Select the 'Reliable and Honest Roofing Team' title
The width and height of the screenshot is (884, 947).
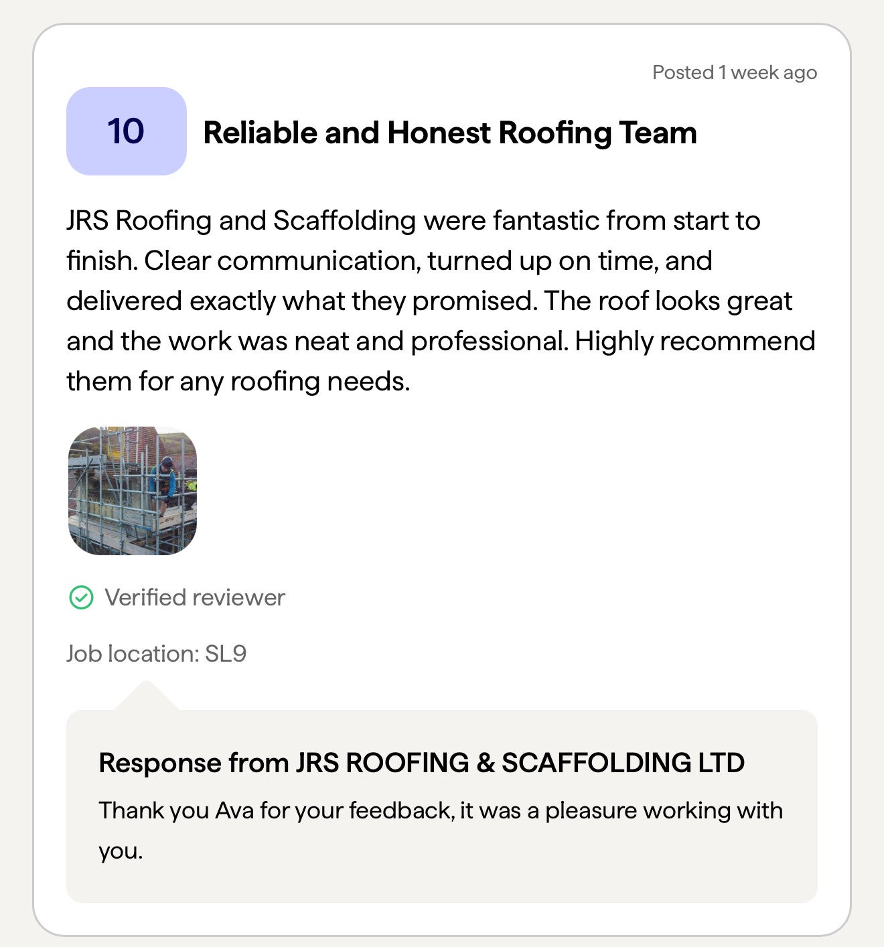pos(449,133)
